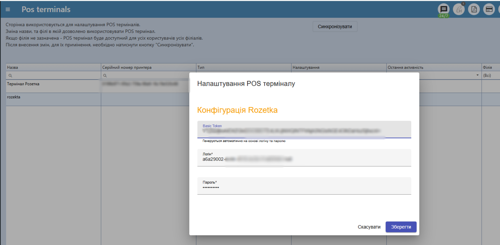This screenshot has height=245, width=500.
Task: Click into the Логін input field
Action: point(304,158)
